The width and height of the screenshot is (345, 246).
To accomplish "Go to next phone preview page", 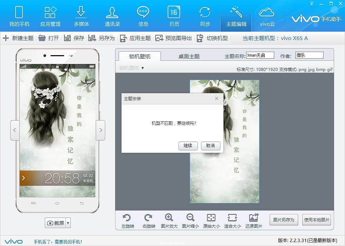I will click(100, 130).
